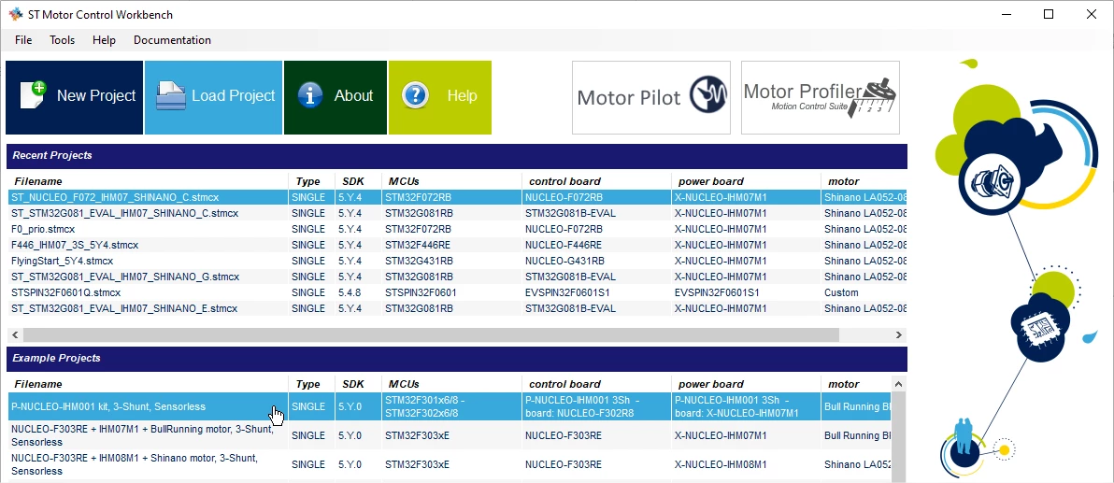Minimize the Workbench window
This screenshot has height=483, width=1114.
1006,14
